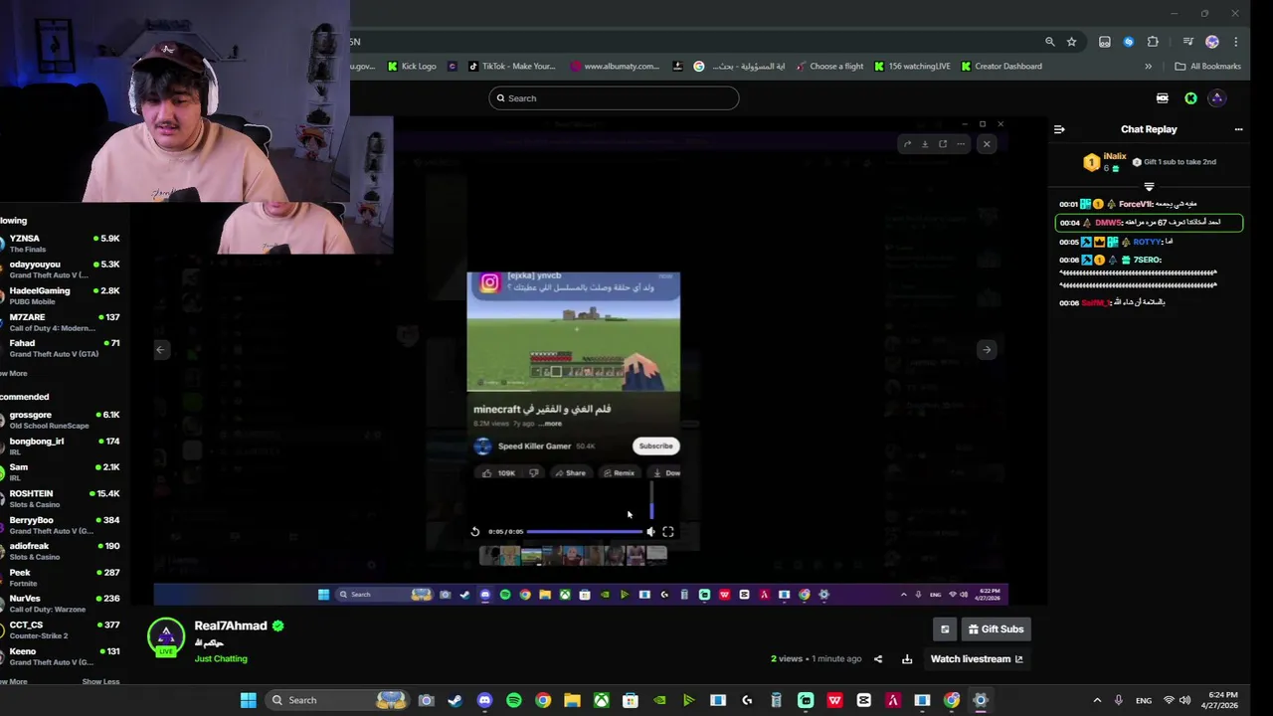Download the clip with download icon
Viewport: 1273px width, 716px height.
[x=907, y=658]
